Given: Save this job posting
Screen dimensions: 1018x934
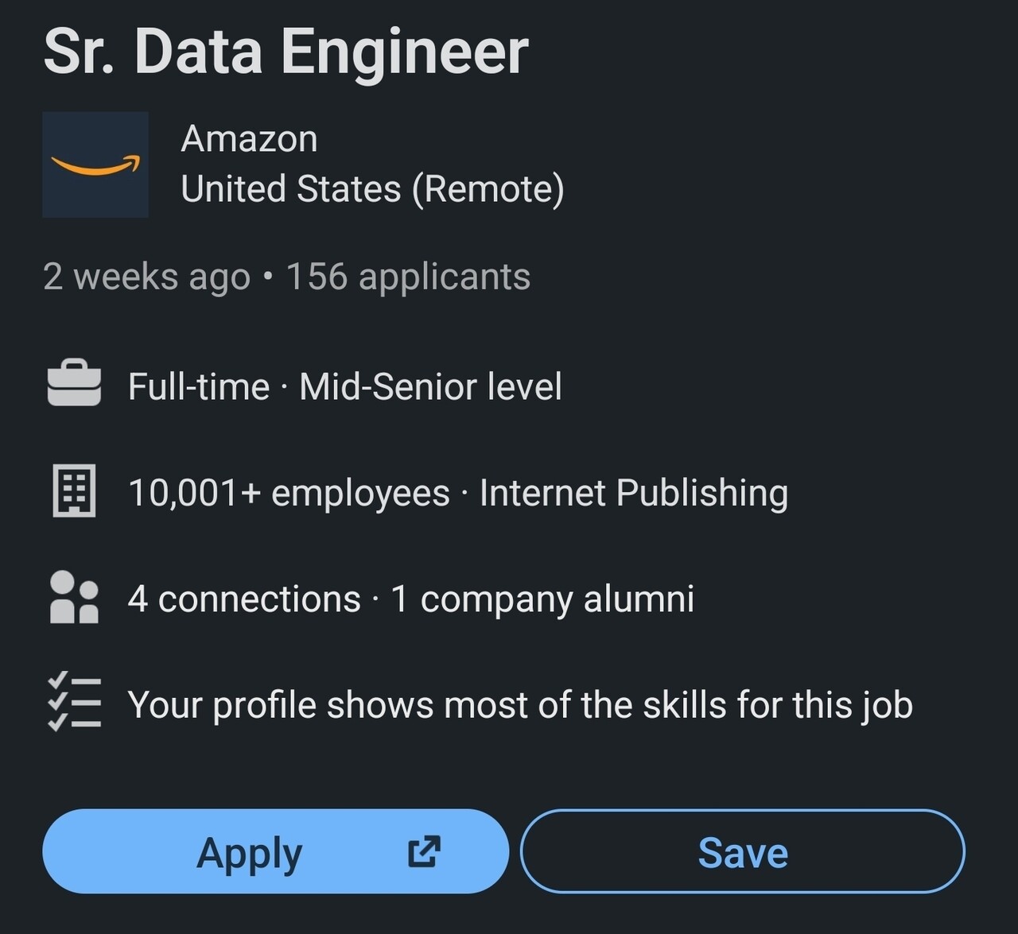Looking at the screenshot, I should coord(742,852).
